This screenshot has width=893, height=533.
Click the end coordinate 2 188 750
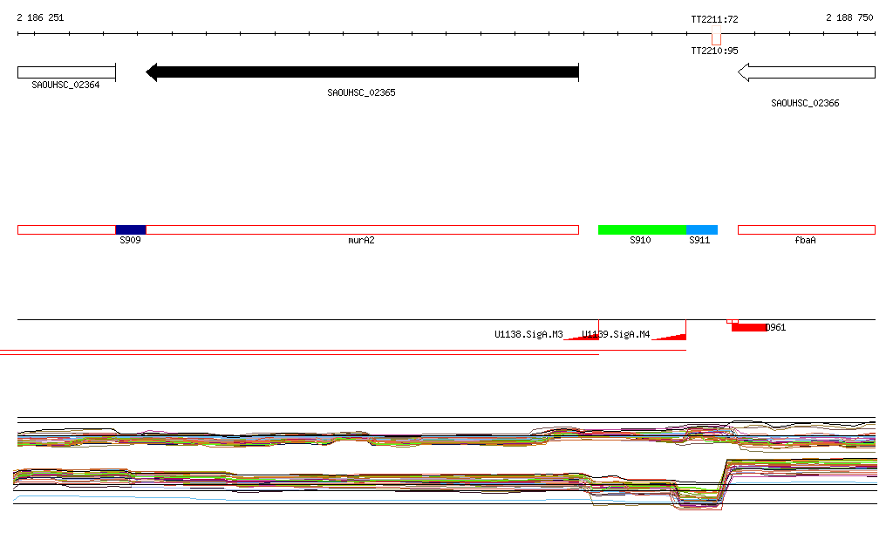tap(849, 17)
